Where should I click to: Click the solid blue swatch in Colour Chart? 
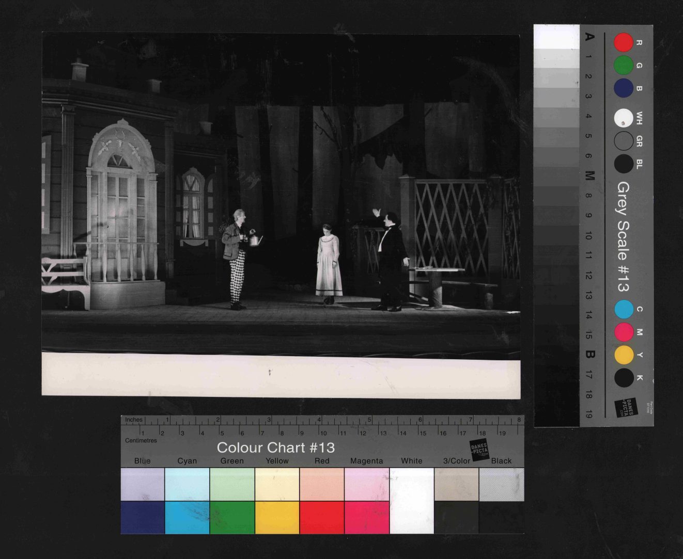pyautogui.click(x=143, y=517)
